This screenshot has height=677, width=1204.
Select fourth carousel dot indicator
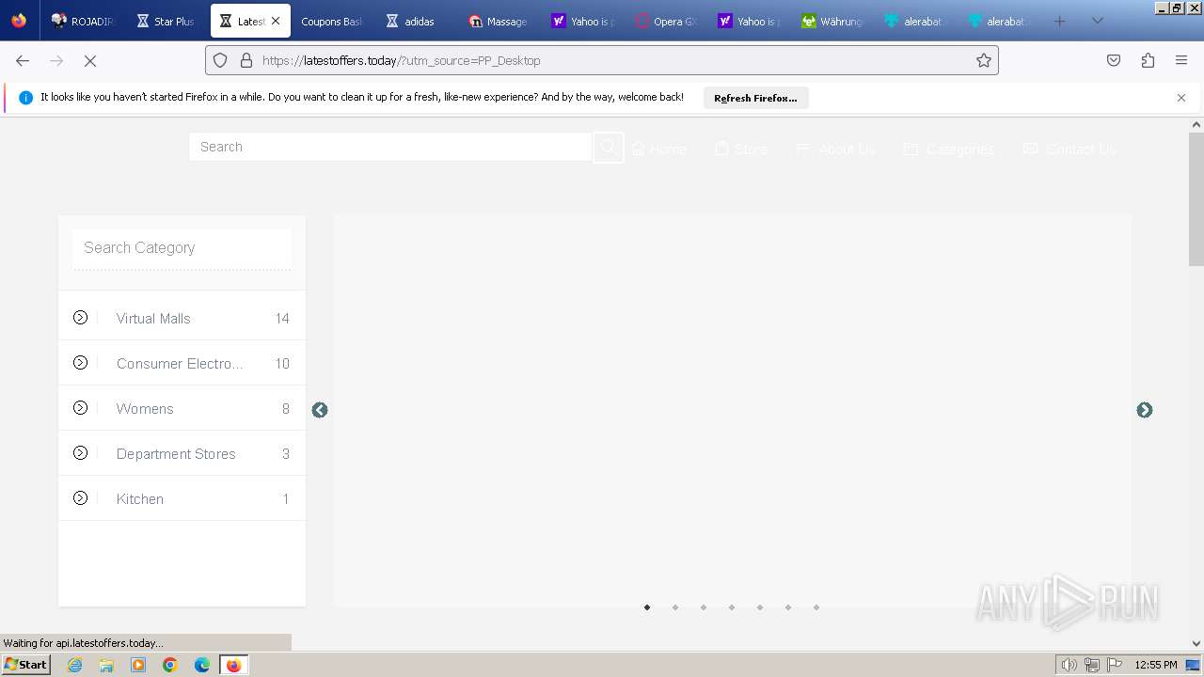[x=732, y=607]
